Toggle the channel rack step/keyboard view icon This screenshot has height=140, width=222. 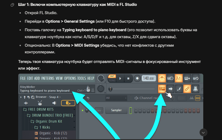click(198, 98)
